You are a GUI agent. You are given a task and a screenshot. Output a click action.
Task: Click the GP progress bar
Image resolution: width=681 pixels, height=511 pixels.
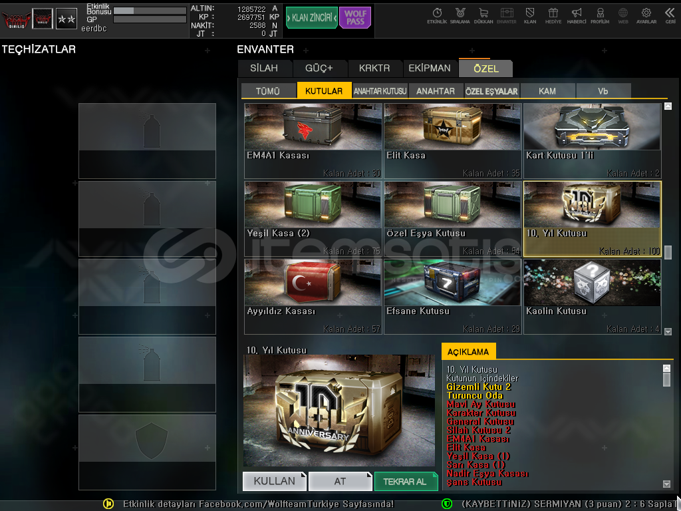point(150,19)
